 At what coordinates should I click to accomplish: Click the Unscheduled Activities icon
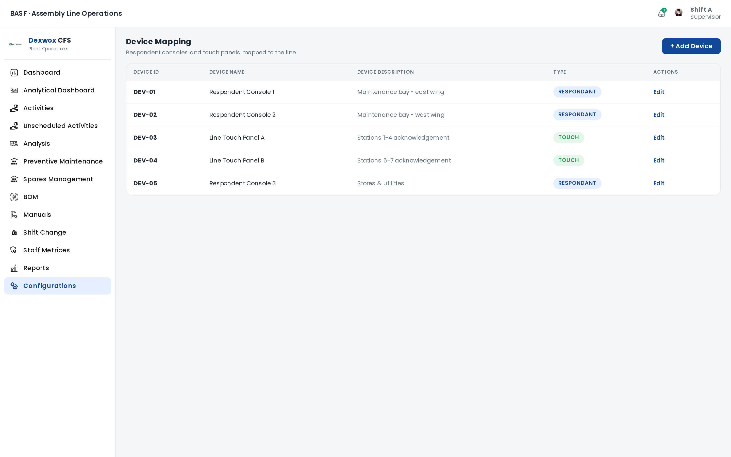click(14, 126)
